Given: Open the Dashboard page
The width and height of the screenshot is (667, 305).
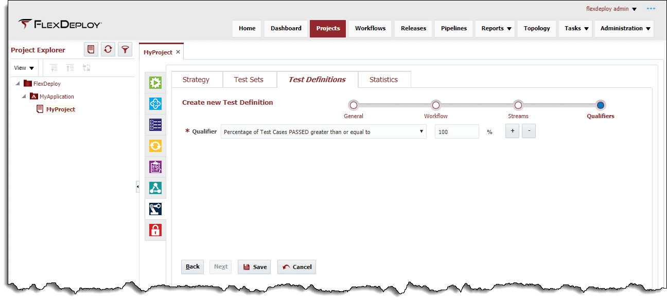Looking at the screenshot, I should point(286,28).
